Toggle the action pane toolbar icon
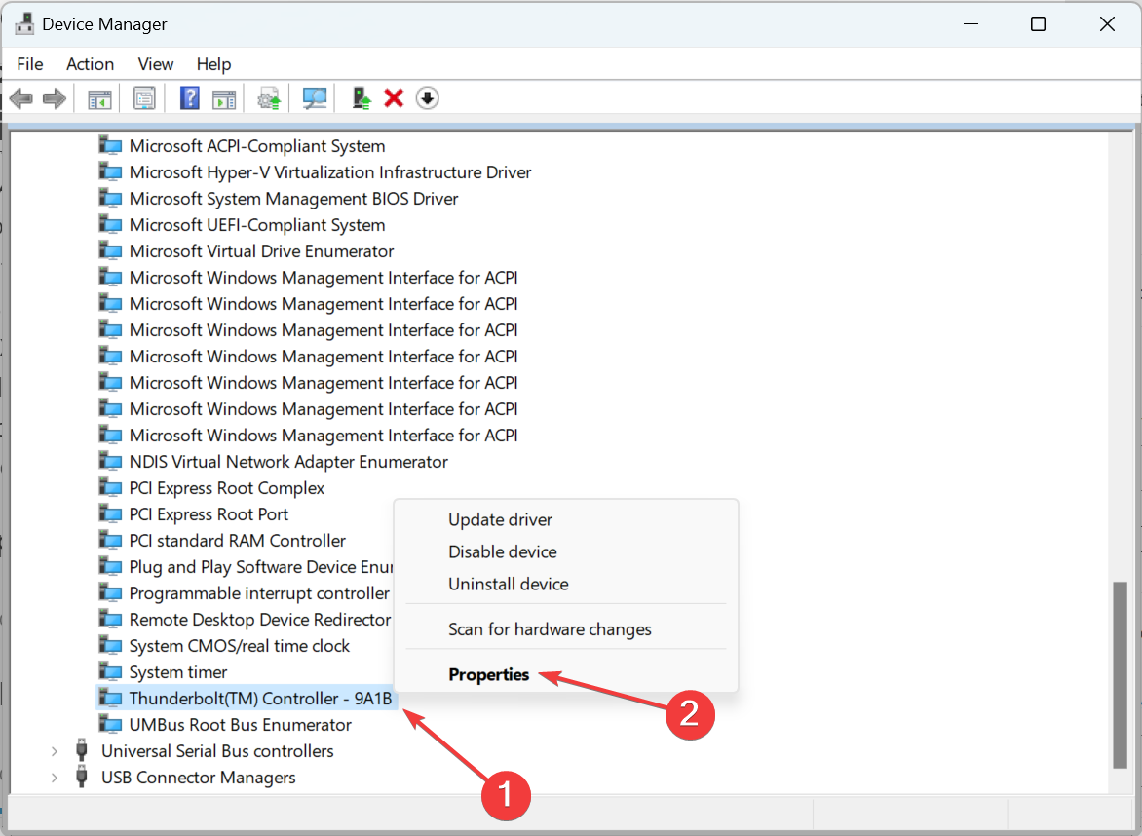Viewport: 1142px width, 836px height. click(224, 98)
